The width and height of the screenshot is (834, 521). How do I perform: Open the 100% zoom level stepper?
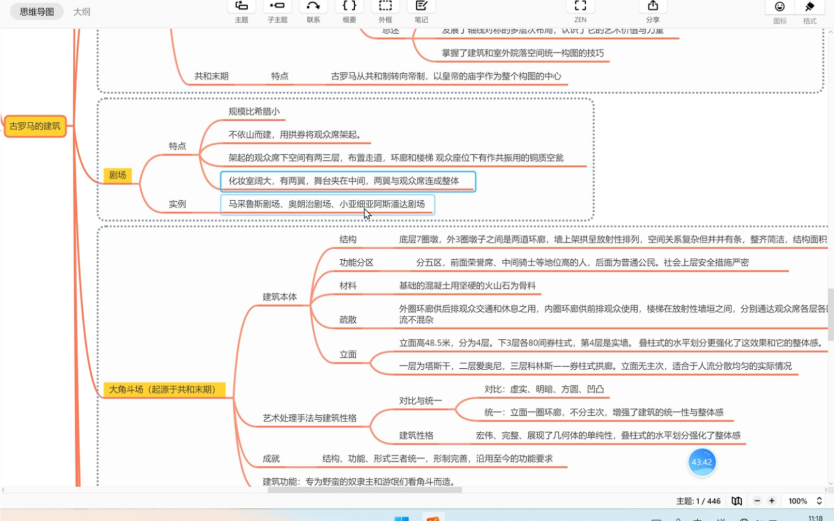tap(819, 501)
